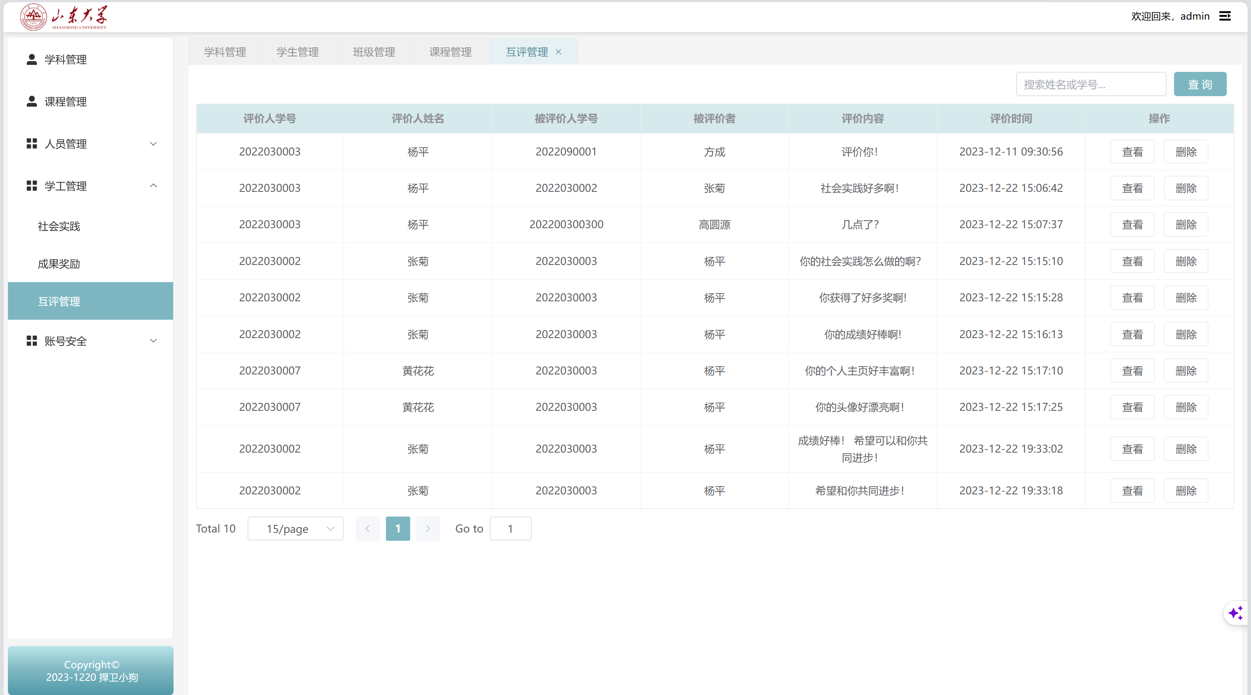Click the grid icon beside 账号安全
The width and height of the screenshot is (1251, 695).
pyautogui.click(x=31, y=341)
